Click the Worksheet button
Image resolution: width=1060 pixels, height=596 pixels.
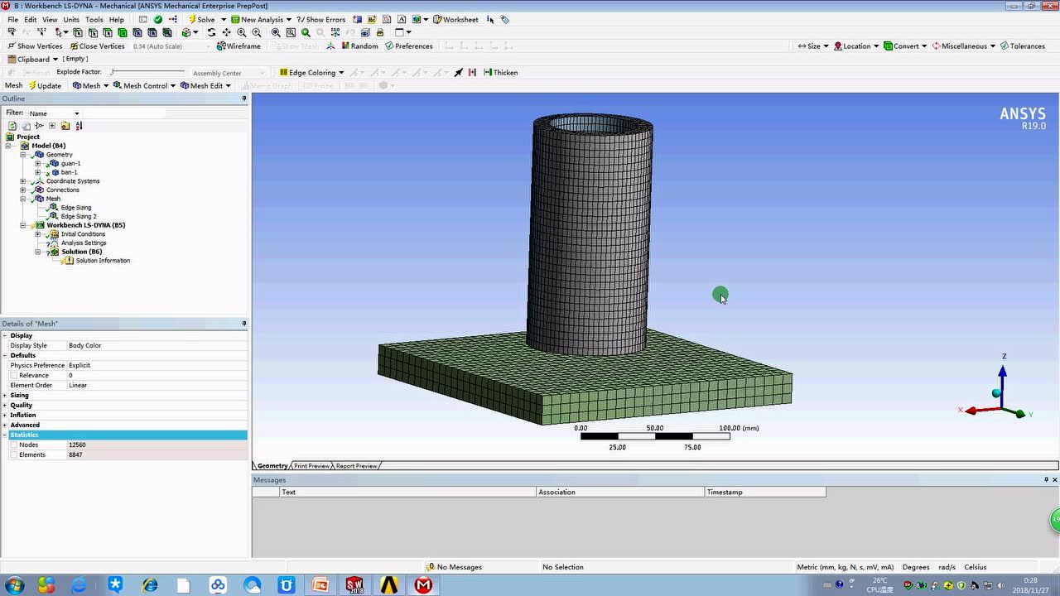pyautogui.click(x=455, y=19)
